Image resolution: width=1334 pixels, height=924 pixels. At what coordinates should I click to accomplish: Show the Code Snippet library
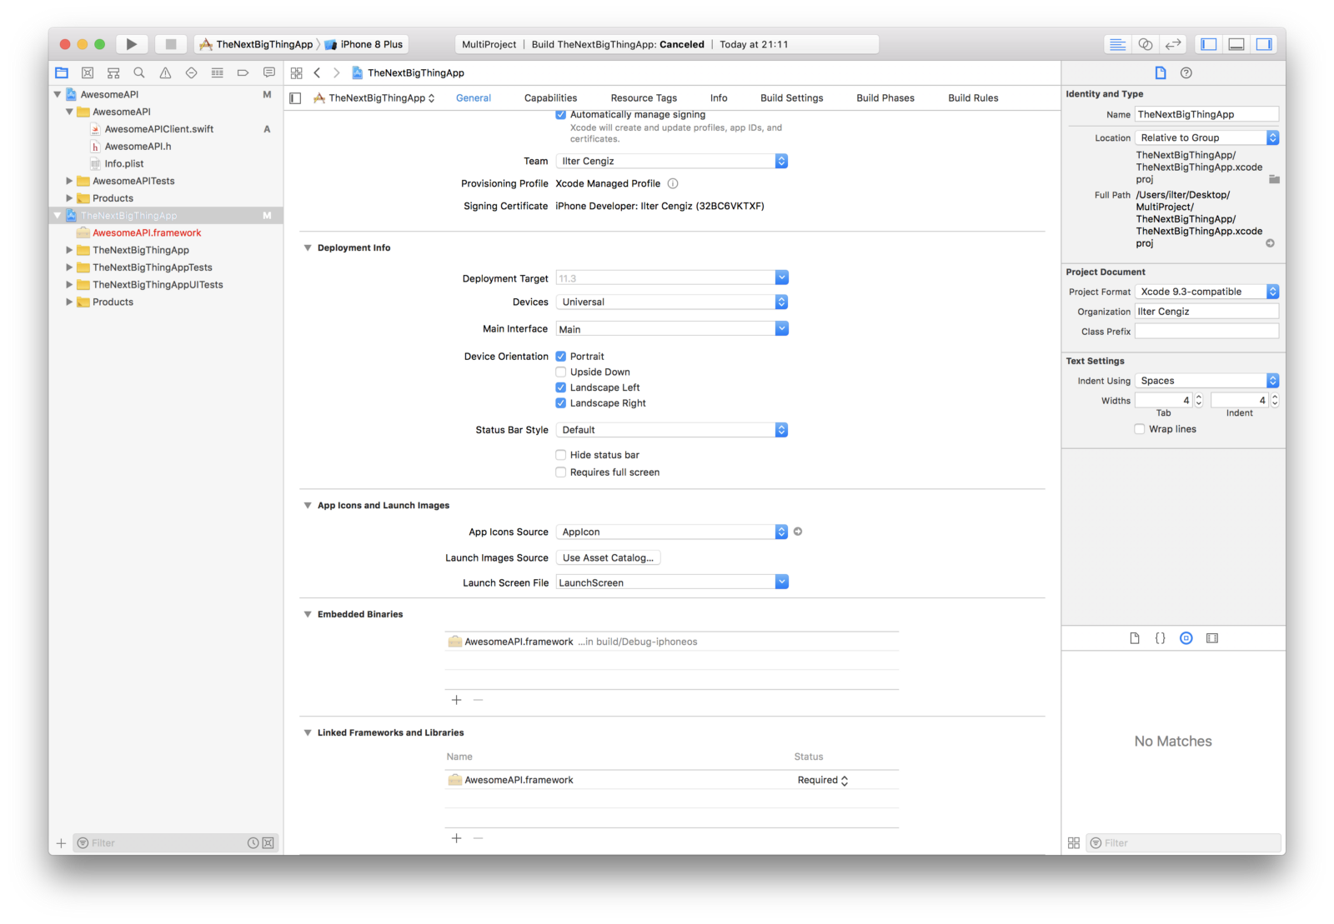pyautogui.click(x=1160, y=638)
